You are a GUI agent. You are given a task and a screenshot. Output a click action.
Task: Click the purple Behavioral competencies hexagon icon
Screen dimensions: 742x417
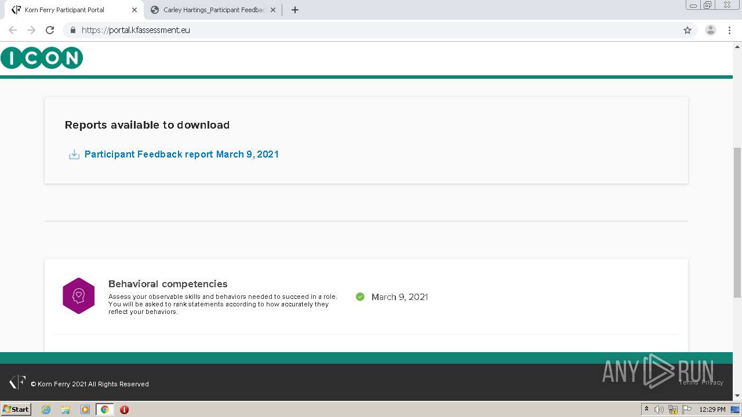pyautogui.click(x=78, y=296)
